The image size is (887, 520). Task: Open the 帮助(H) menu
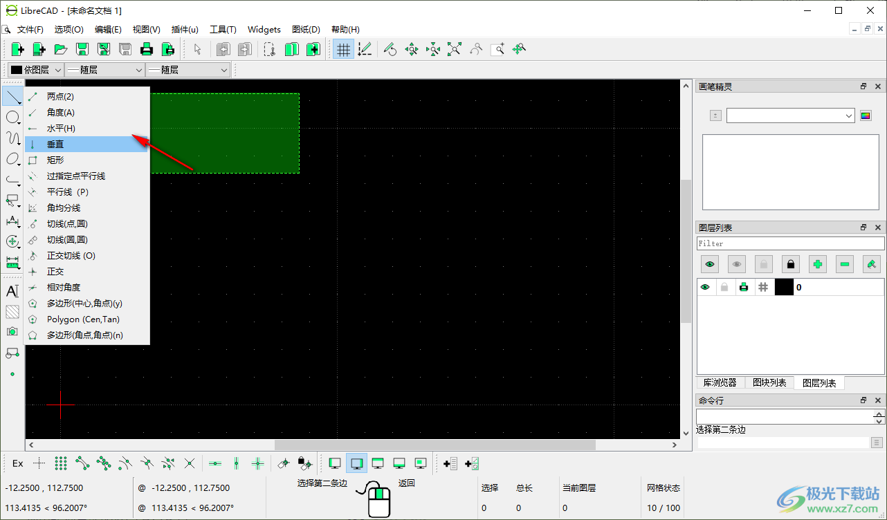pos(345,30)
